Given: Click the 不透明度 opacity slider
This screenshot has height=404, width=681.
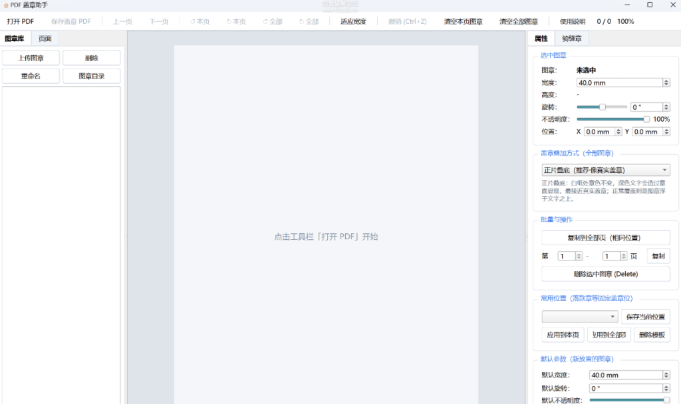Looking at the screenshot, I should [x=613, y=119].
